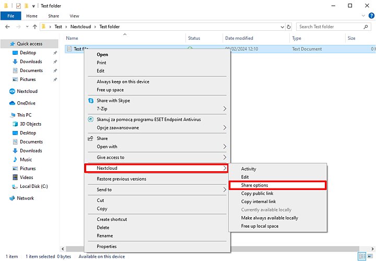Image resolution: width=376 pixels, height=261 pixels.
Task: Click the Forward navigation arrow
Action: click(x=18, y=27)
